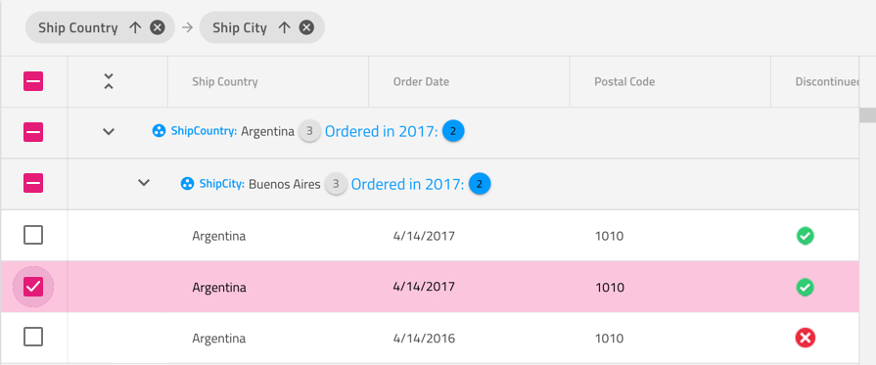Toggle the header select-all checkbox

pyautogui.click(x=33, y=81)
